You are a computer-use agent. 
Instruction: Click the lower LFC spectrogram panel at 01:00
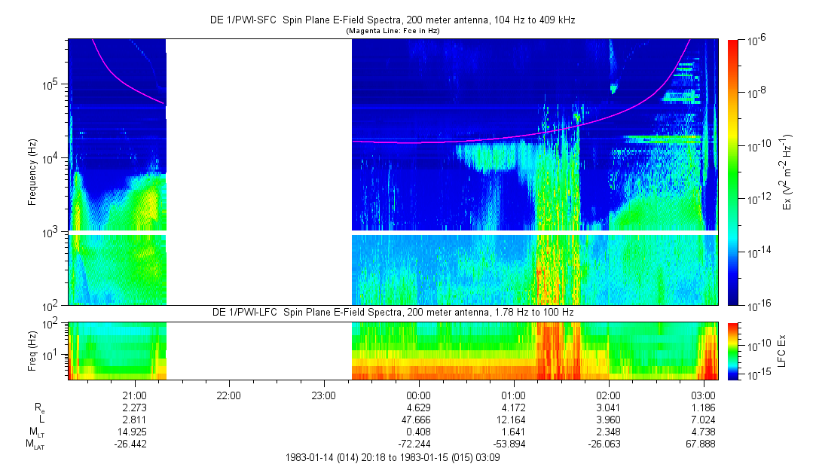click(x=513, y=351)
